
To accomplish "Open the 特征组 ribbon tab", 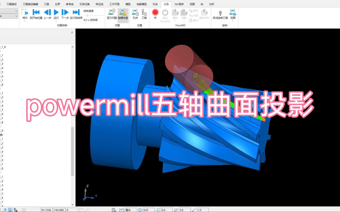I will tap(99, 4).
